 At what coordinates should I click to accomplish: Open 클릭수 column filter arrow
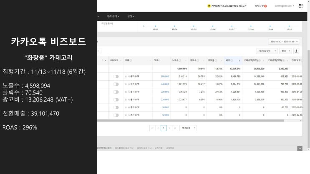[x=204, y=60]
